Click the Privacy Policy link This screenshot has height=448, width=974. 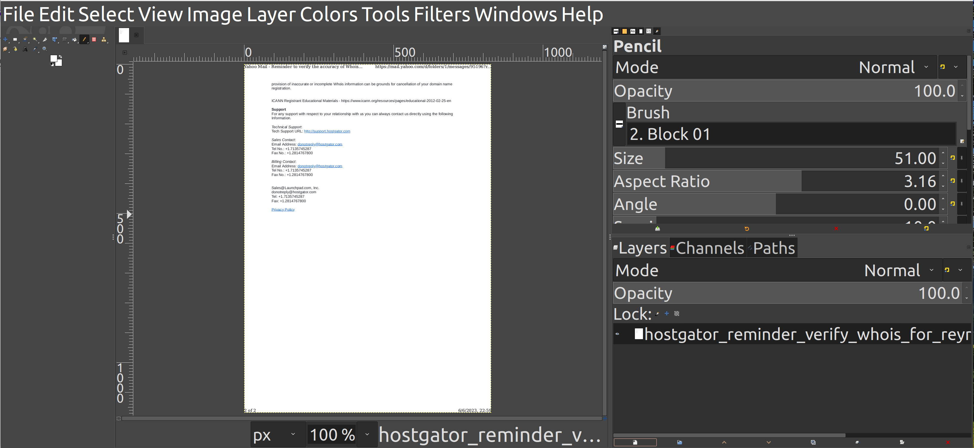[x=283, y=209]
